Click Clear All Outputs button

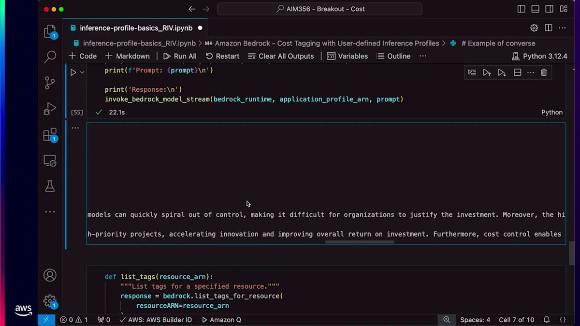tap(281, 56)
